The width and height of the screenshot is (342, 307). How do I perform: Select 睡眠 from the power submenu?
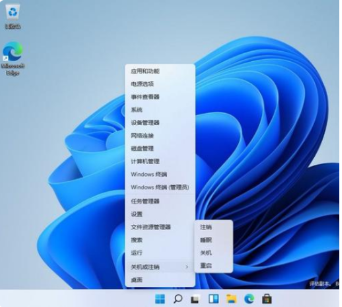206,240
